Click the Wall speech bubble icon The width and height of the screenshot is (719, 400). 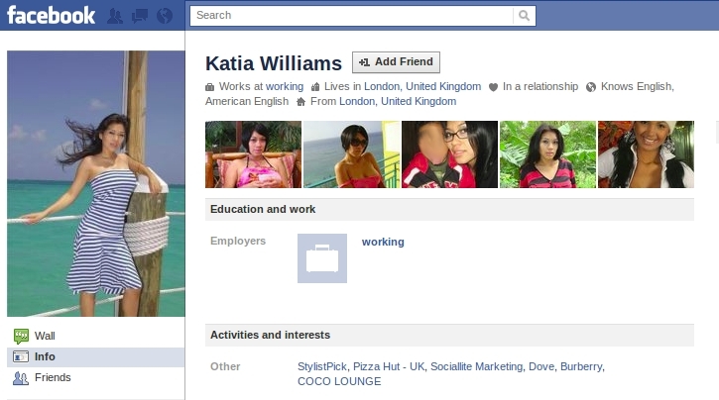(21, 336)
